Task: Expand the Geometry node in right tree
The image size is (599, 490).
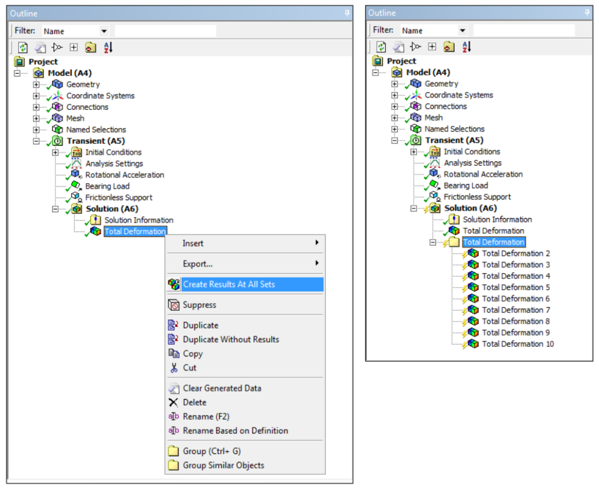Action: click(394, 84)
